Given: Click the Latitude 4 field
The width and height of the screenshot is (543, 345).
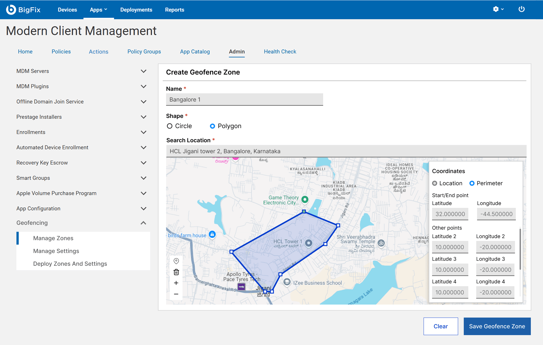Looking at the screenshot, I should coord(450,292).
